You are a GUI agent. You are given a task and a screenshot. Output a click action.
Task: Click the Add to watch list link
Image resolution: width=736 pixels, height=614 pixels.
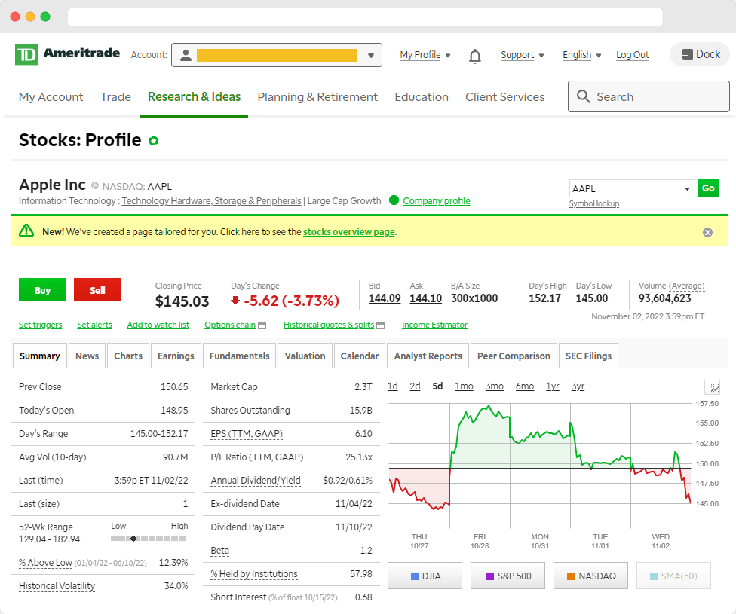[x=158, y=325]
